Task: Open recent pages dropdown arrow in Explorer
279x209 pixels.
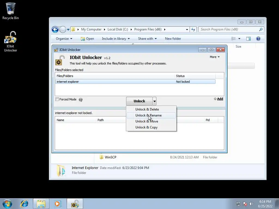Action: pyautogui.click(x=68, y=29)
